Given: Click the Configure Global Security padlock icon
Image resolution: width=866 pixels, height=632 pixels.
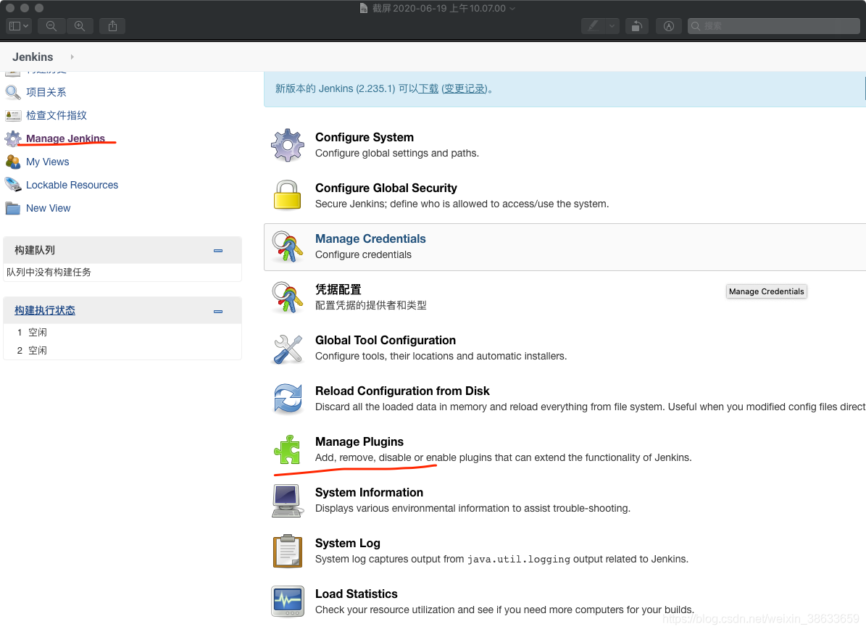Looking at the screenshot, I should (x=287, y=195).
